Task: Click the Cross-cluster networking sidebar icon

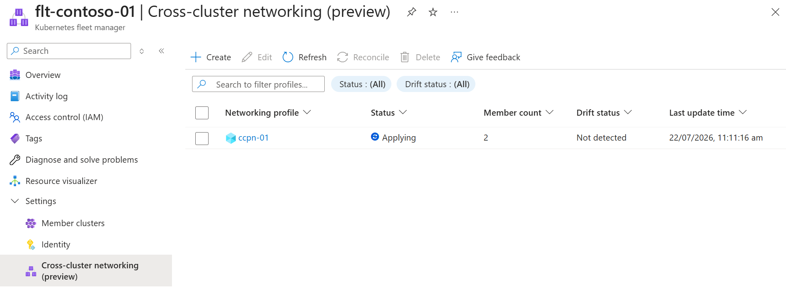Action: 31,271
